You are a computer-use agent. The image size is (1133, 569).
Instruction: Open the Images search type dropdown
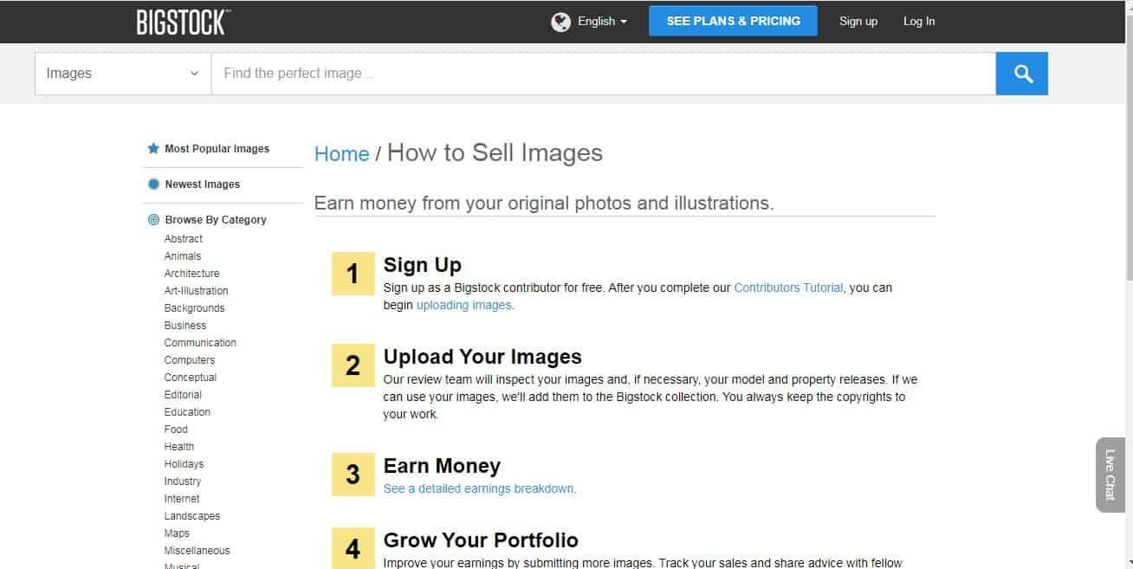pos(121,73)
